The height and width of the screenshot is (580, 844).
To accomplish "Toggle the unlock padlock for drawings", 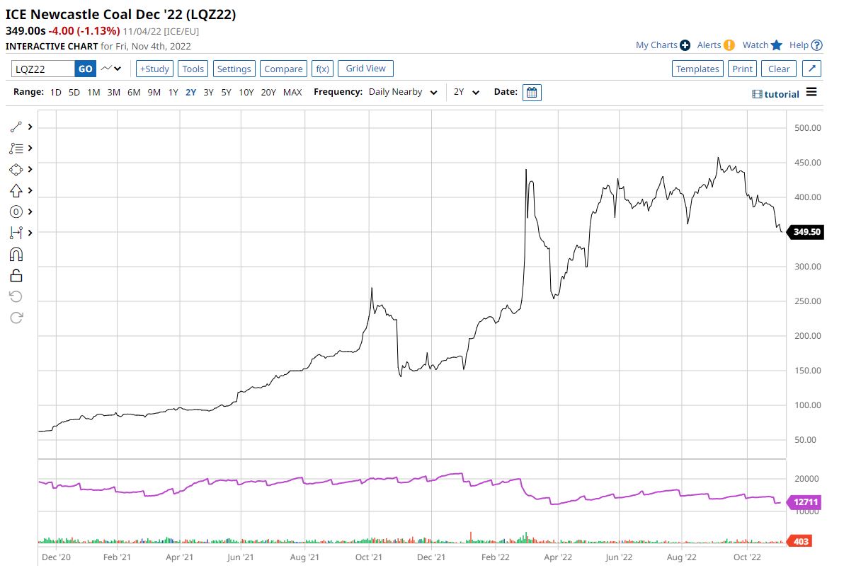I will tap(16, 275).
